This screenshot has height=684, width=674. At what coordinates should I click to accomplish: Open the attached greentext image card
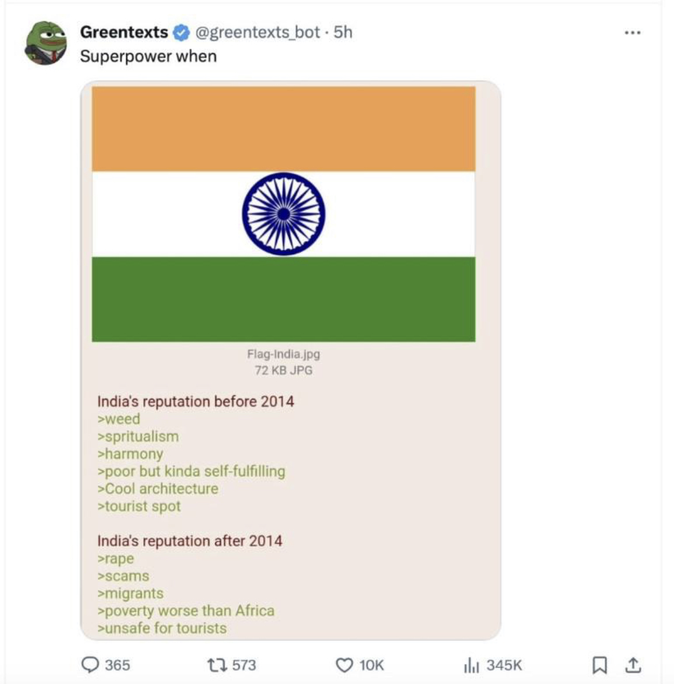pos(290,360)
